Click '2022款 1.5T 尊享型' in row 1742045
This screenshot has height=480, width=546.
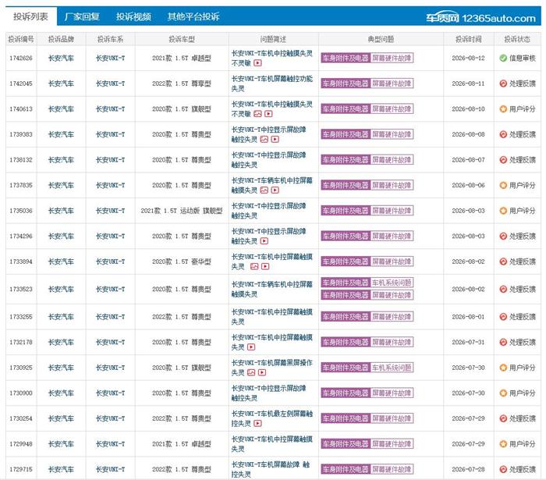click(182, 84)
